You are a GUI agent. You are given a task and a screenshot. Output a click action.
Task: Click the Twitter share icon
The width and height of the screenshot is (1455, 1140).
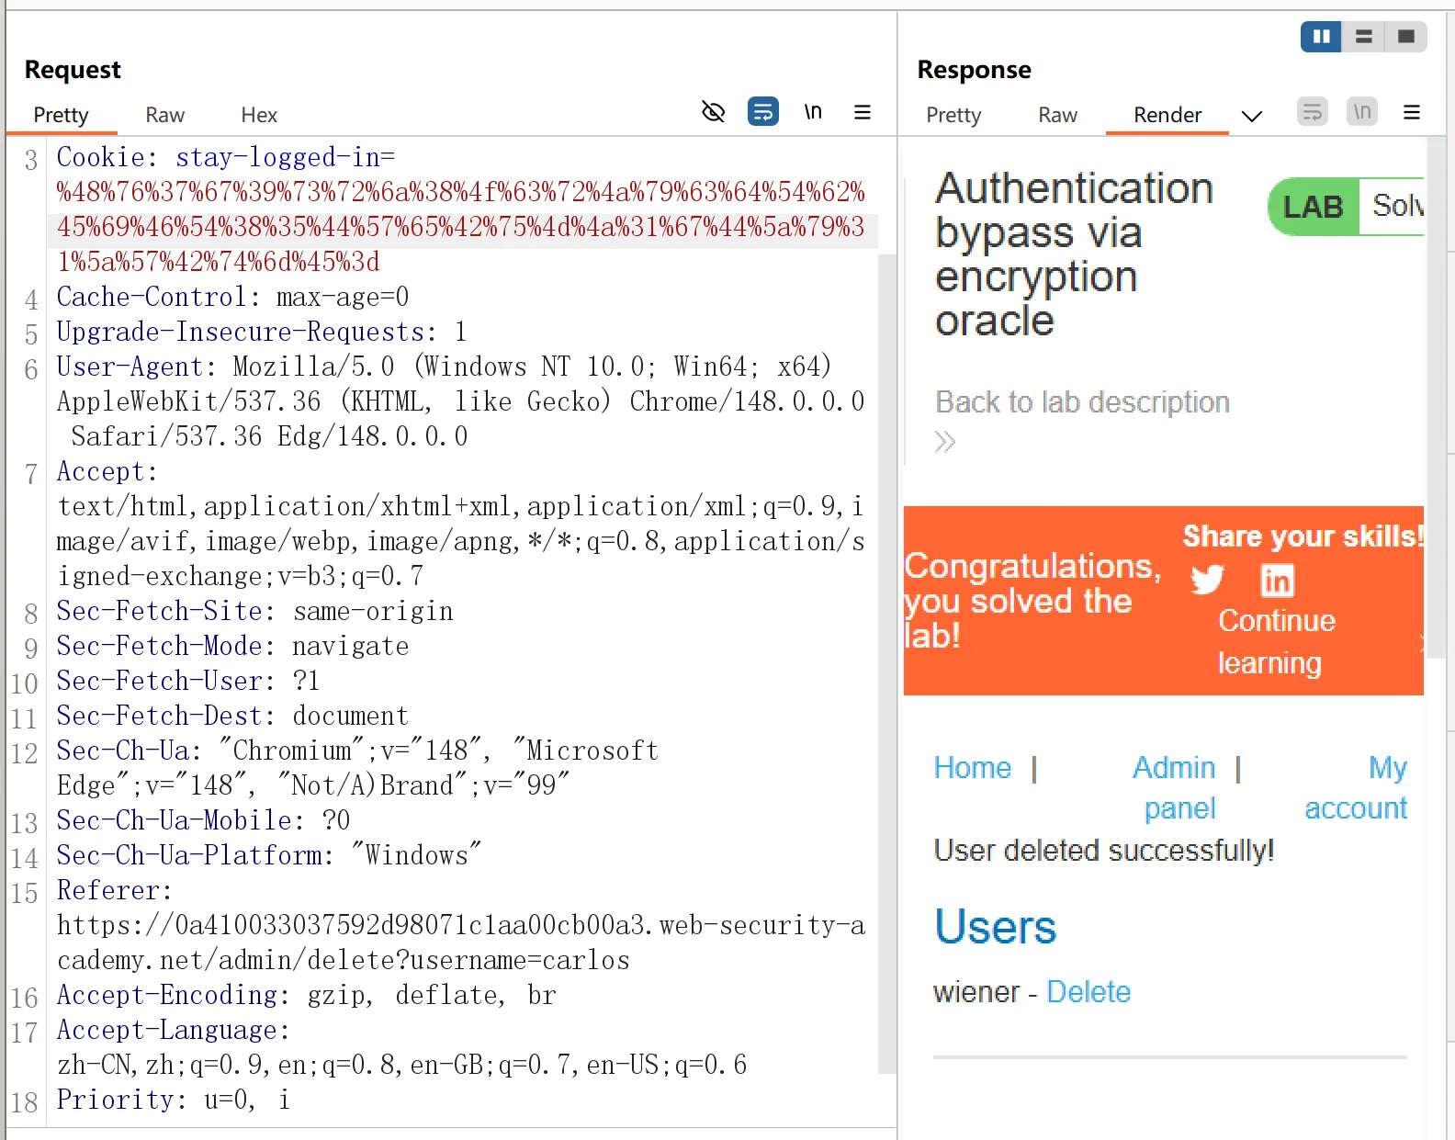coord(1207,580)
